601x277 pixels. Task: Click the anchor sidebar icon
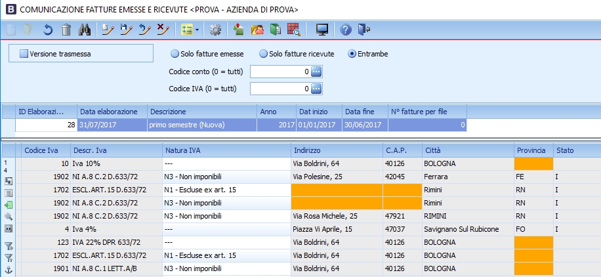pyautogui.click(x=8, y=269)
